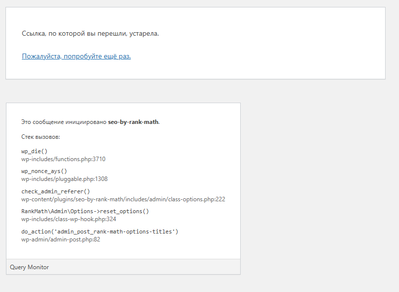Select the 'Стек вызовов:' heading
This screenshot has width=399, height=292.
click(x=41, y=136)
